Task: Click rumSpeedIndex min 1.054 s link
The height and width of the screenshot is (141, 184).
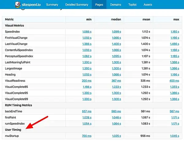Action: pos(87,124)
